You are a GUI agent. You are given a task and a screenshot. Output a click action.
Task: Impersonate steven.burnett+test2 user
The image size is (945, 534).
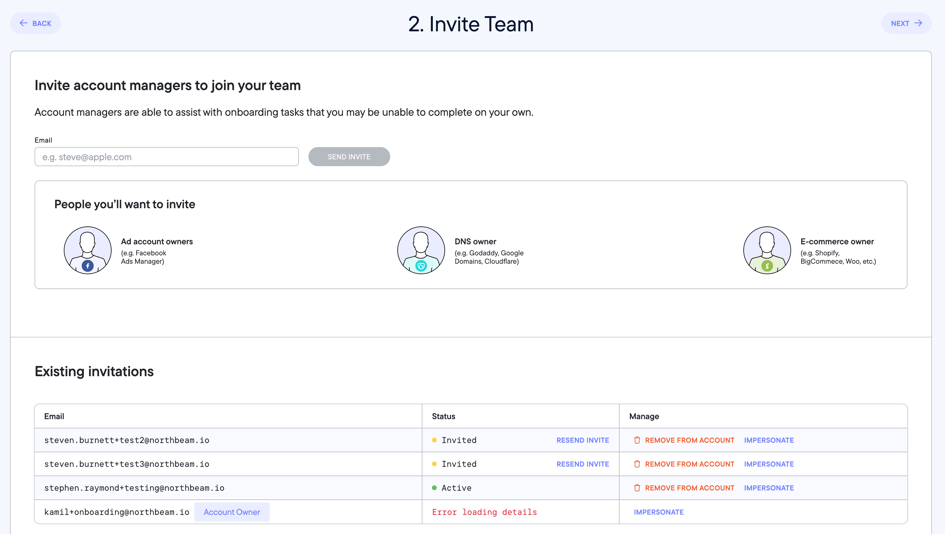tap(769, 440)
